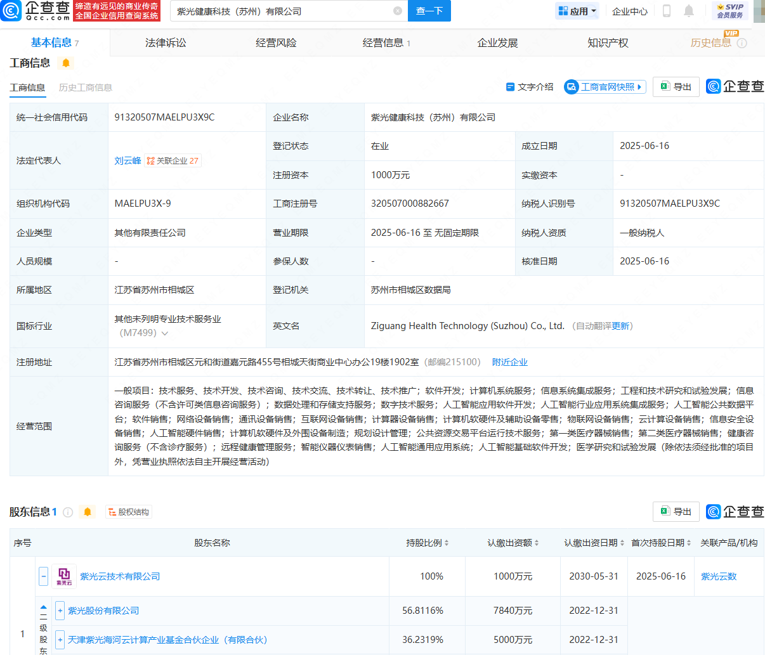
Task: Click the bell icon next to 工商信息 heading
Action: pos(66,63)
